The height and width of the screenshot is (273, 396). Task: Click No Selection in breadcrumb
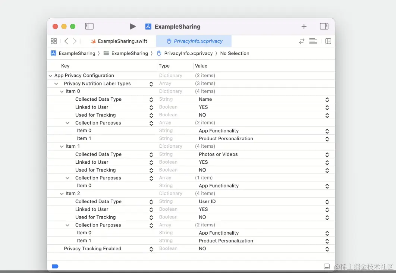tap(235, 53)
